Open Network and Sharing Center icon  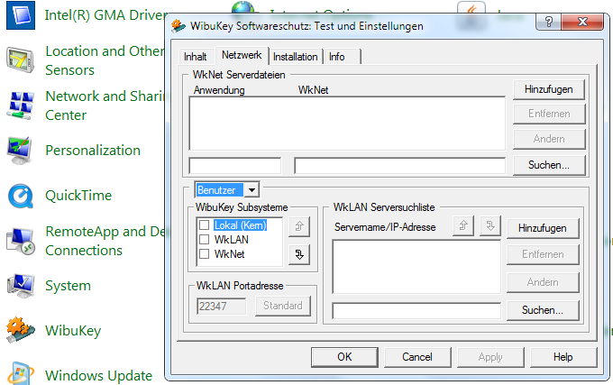(x=21, y=105)
